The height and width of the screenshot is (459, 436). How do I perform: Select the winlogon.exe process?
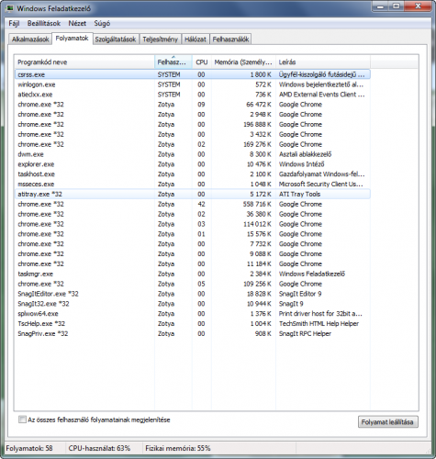point(193,84)
